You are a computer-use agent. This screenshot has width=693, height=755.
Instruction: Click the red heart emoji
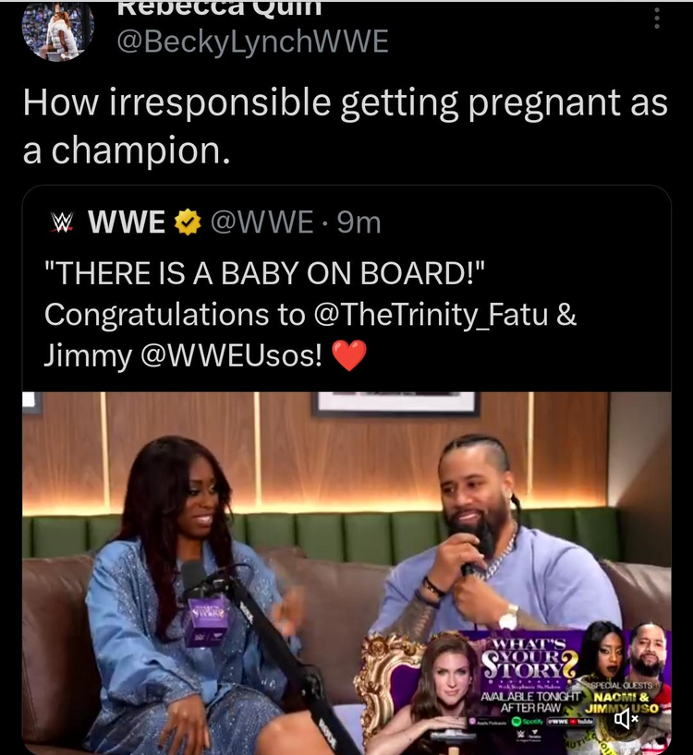[350, 356]
